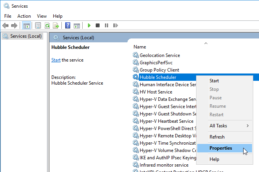This screenshot has width=259, height=172.
Task: Click the Export List toolbar icon
Action: [x=56, y=25]
